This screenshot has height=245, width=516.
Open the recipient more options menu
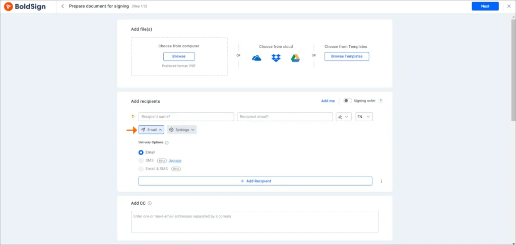coord(381,181)
